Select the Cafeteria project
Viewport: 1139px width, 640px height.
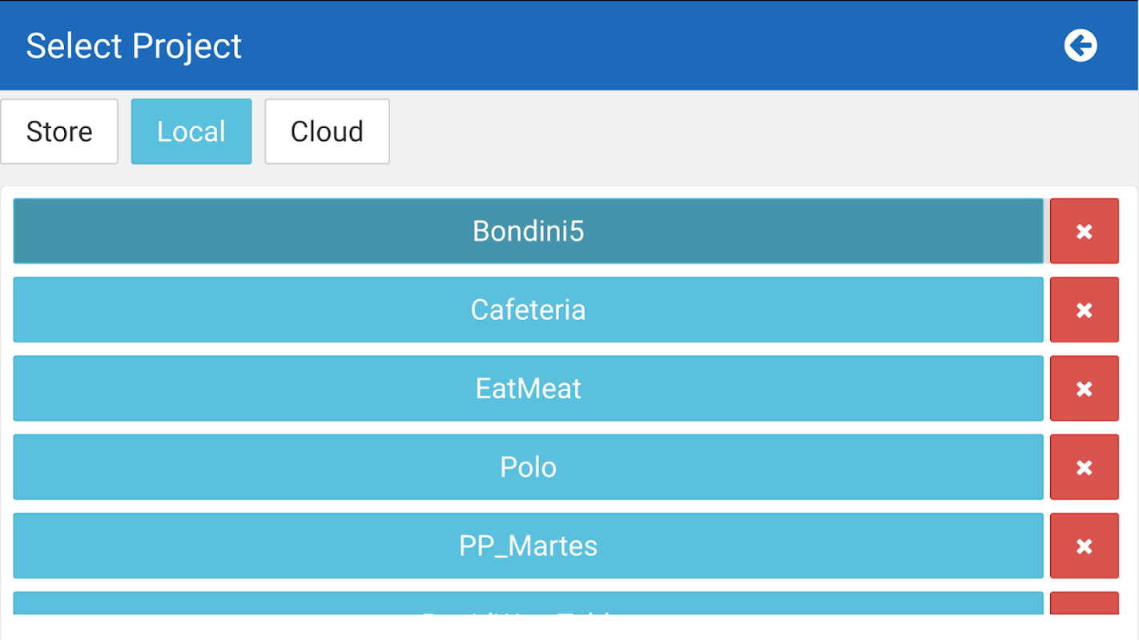click(x=528, y=310)
